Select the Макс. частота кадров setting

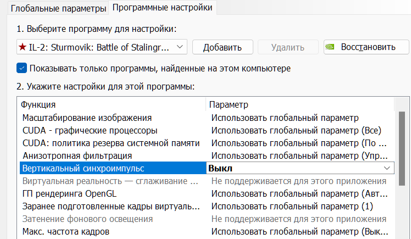tap(66, 231)
